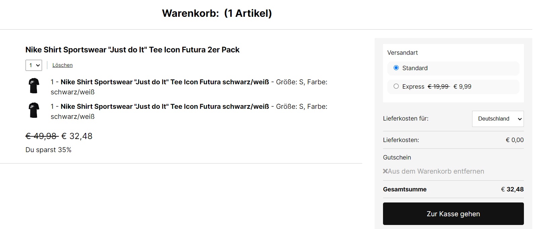Click the crossed-out original price € 49,98
The image size is (534, 229).
point(41,136)
